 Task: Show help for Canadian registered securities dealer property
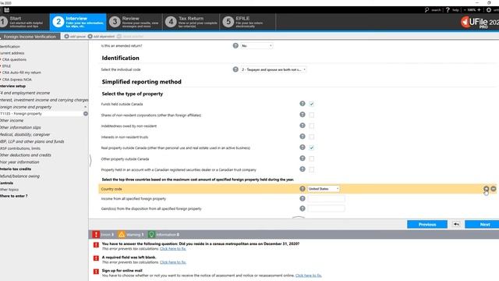click(303, 169)
